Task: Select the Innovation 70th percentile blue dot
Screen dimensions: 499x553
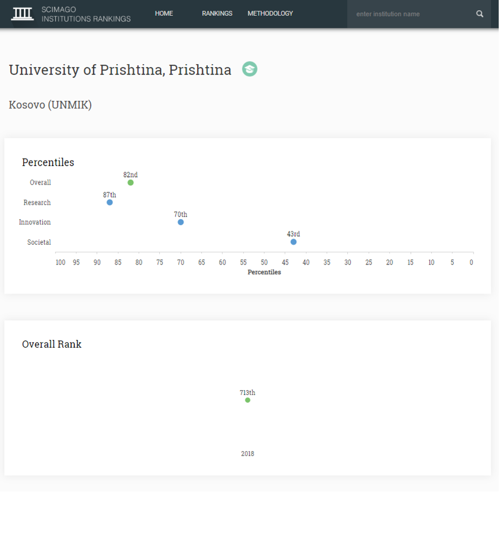Action: (x=181, y=222)
